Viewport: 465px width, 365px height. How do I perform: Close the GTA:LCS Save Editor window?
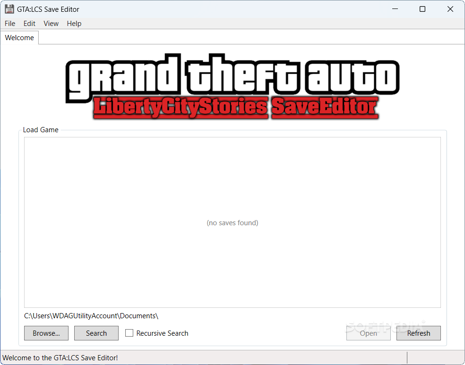(450, 9)
